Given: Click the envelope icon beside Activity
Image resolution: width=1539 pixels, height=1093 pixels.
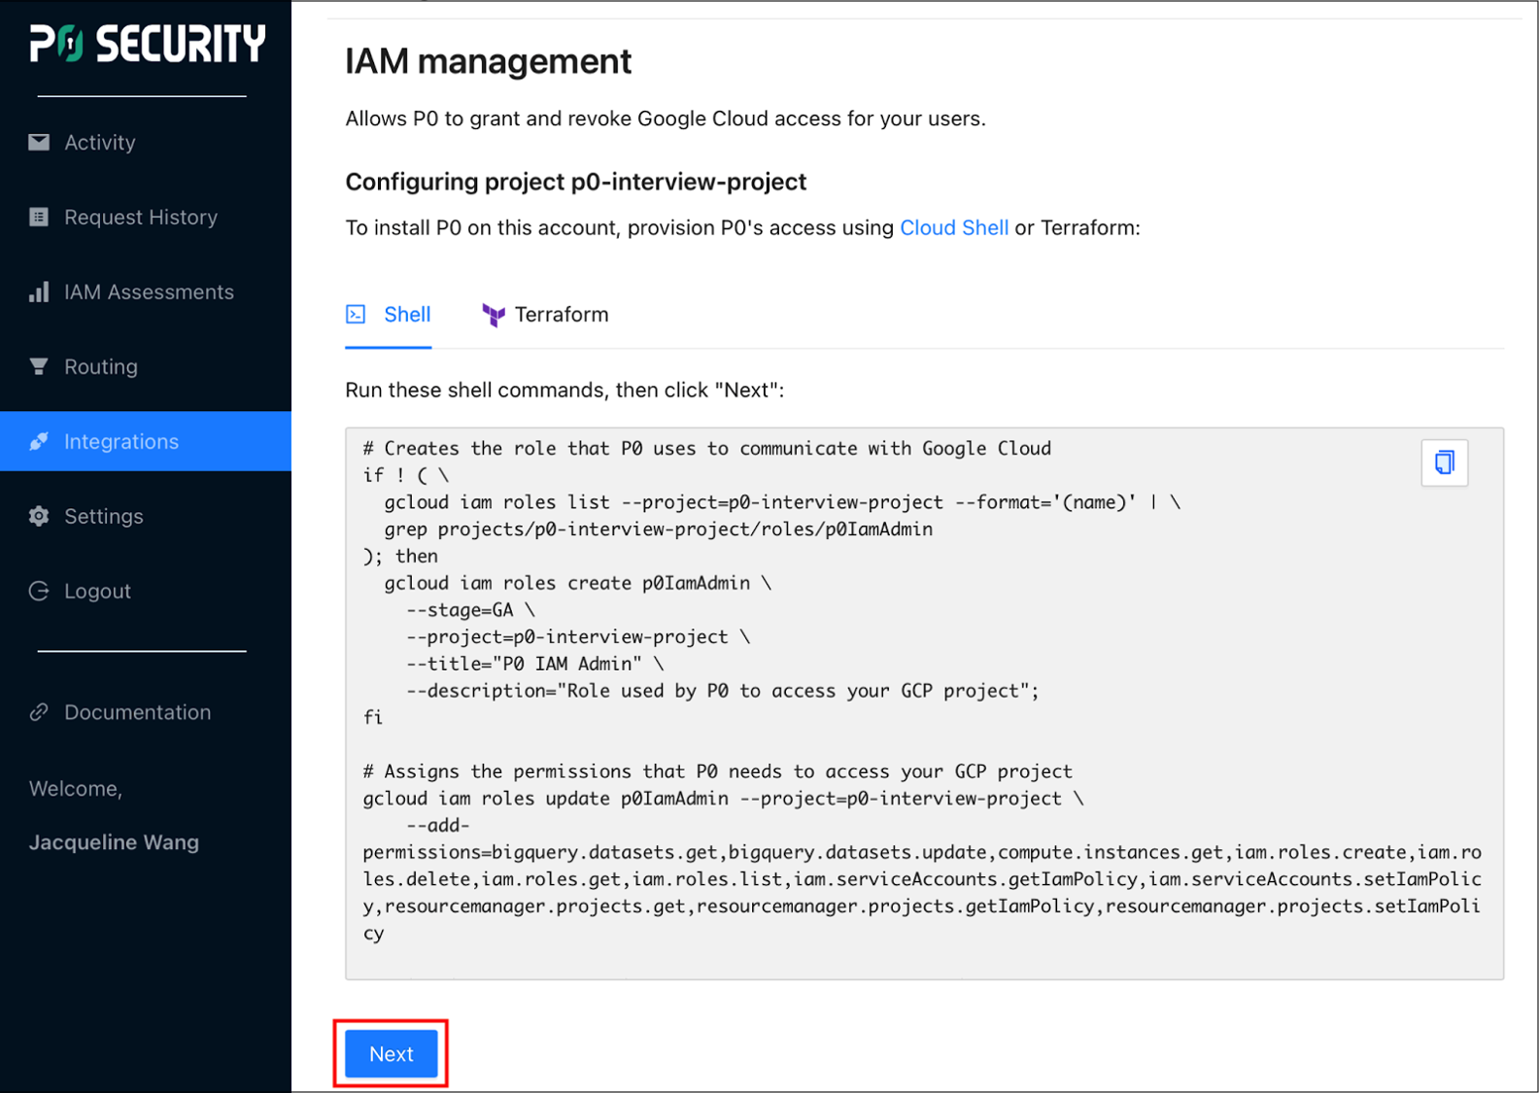Looking at the screenshot, I should [x=39, y=143].
